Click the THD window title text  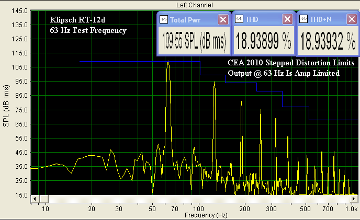tap(252, 19)
